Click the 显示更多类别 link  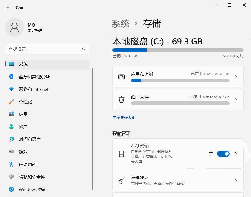[124, 117]
